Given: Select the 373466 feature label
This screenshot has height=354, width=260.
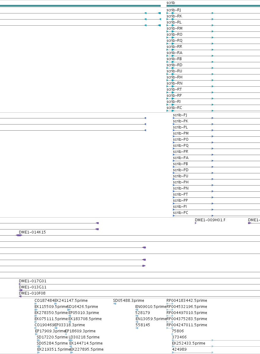Looking at the screenshot, I should click(179, 337).
